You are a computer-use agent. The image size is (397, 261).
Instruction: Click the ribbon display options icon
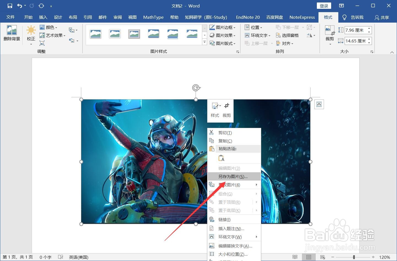341,6
